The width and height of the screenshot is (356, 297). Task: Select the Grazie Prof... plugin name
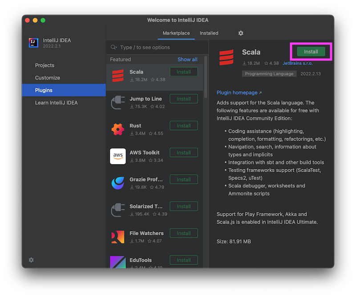pos(146,180)
